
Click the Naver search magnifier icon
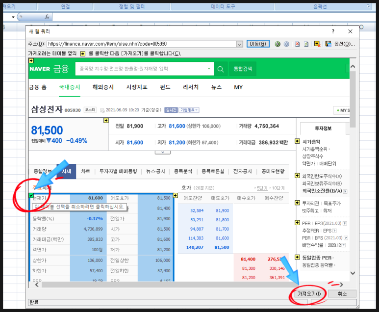click(x=221, y=69)
